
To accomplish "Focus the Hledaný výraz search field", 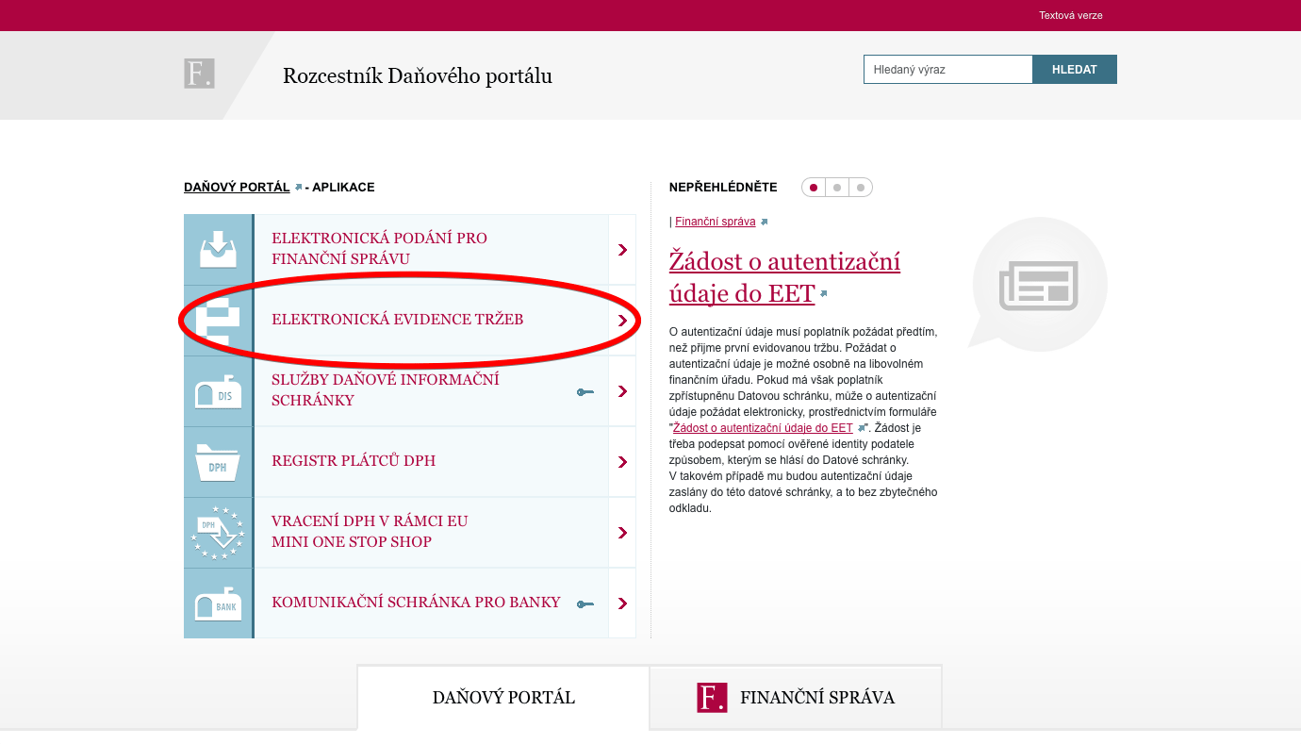I will pyautogui.click(x=948, y=69).
